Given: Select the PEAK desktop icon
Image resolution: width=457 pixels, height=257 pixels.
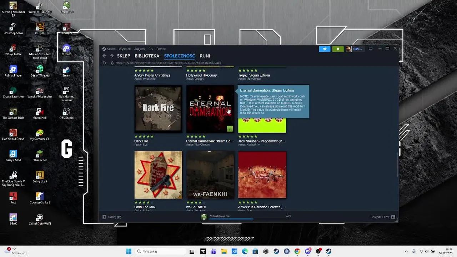Looking at the screenshot, I should pos(13,219).
